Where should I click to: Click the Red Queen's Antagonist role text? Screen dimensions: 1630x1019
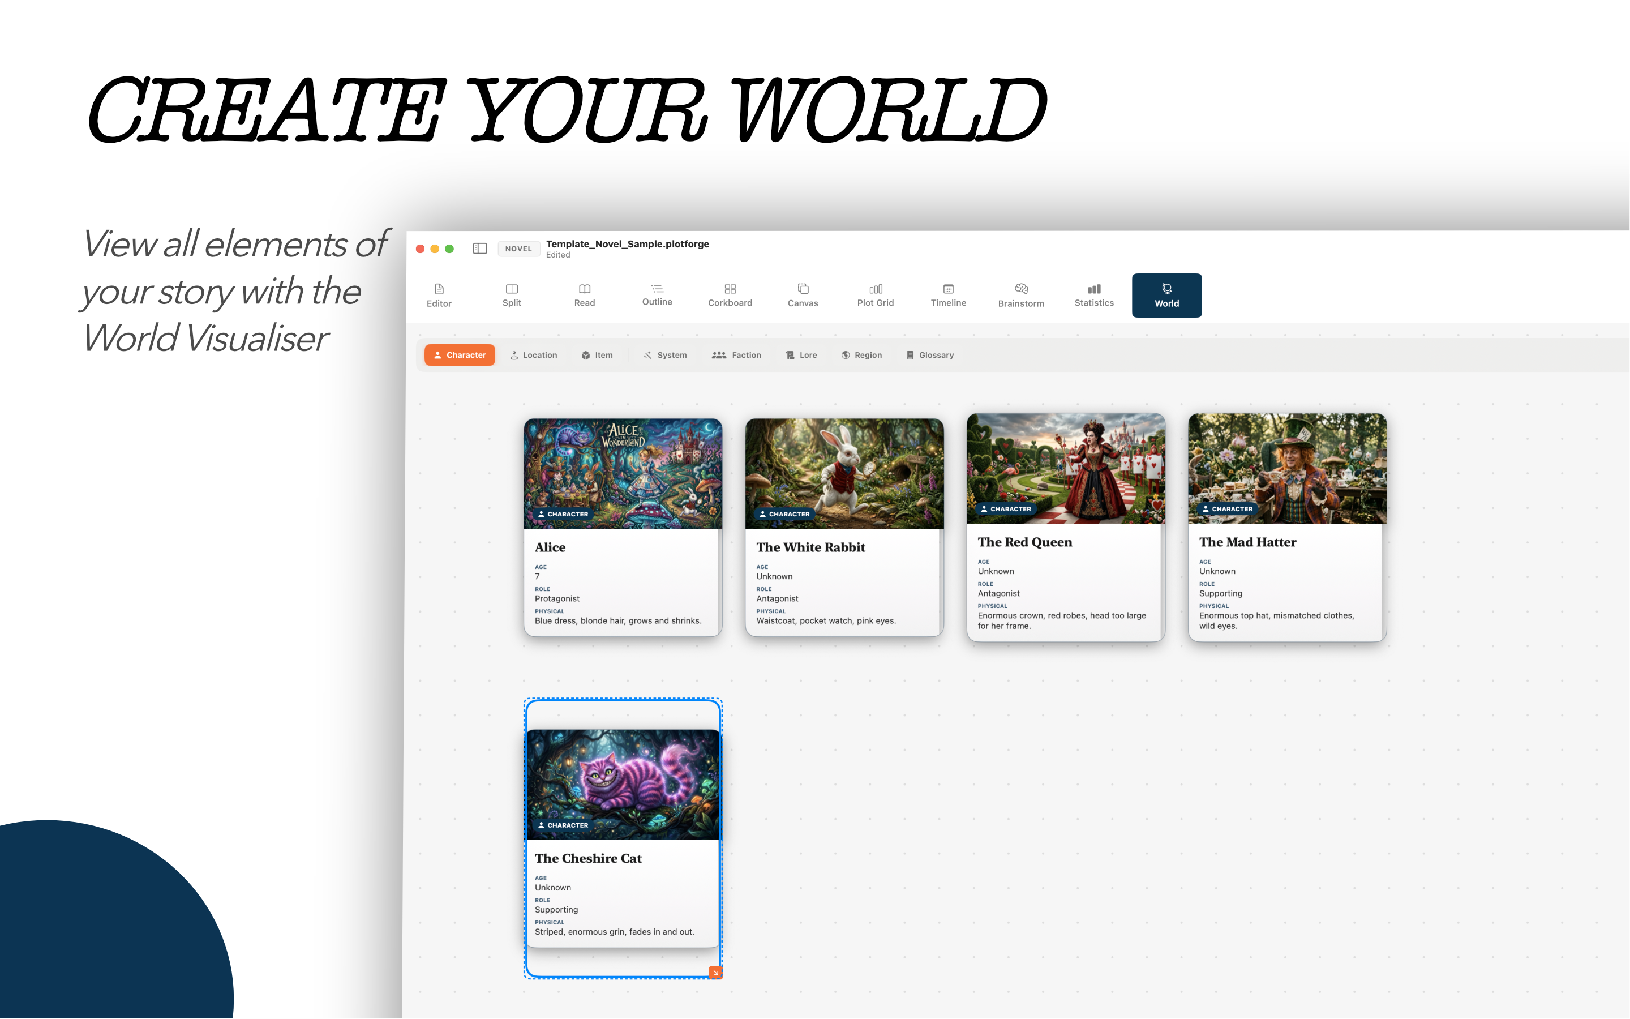pos(998,593)
